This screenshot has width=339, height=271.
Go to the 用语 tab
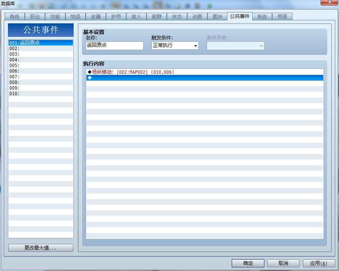coord(282,17)
